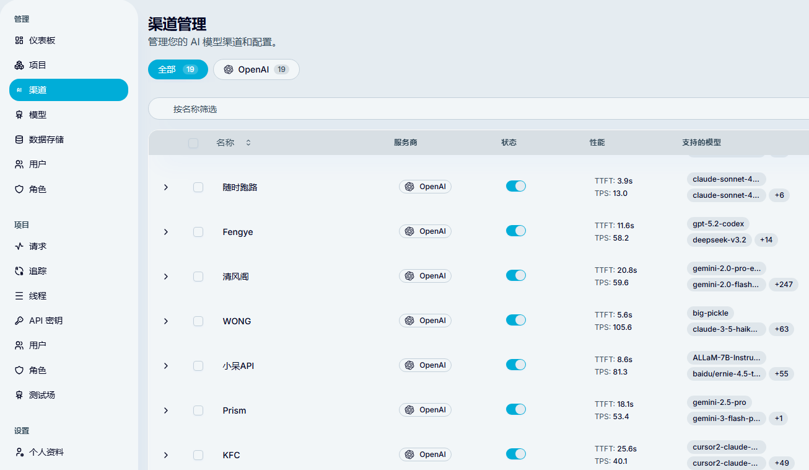Sort the table by 名称 column arrows
This screenshot has height=470, width=809.
pyautogui.click(x=248, y=143)
